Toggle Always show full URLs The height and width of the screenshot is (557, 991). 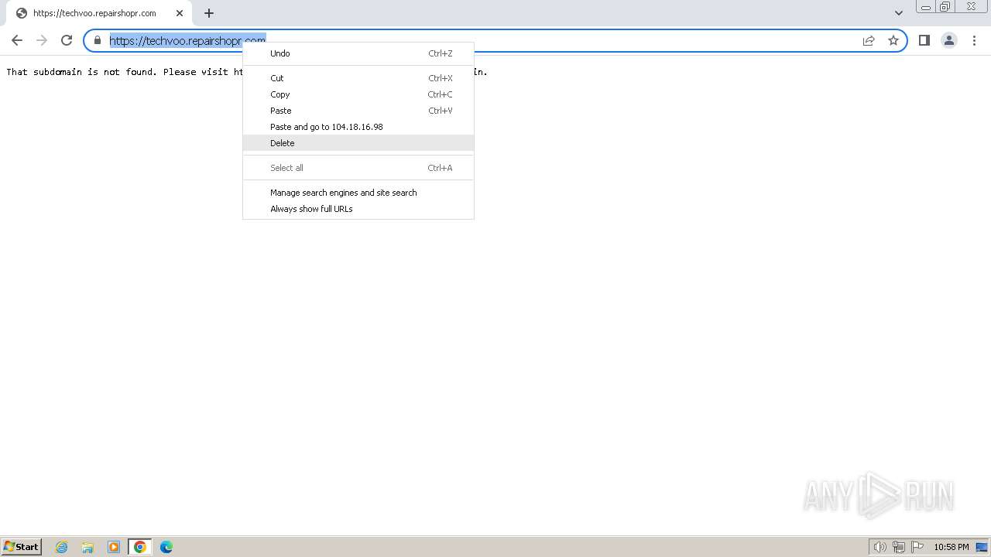pos(358,209)
